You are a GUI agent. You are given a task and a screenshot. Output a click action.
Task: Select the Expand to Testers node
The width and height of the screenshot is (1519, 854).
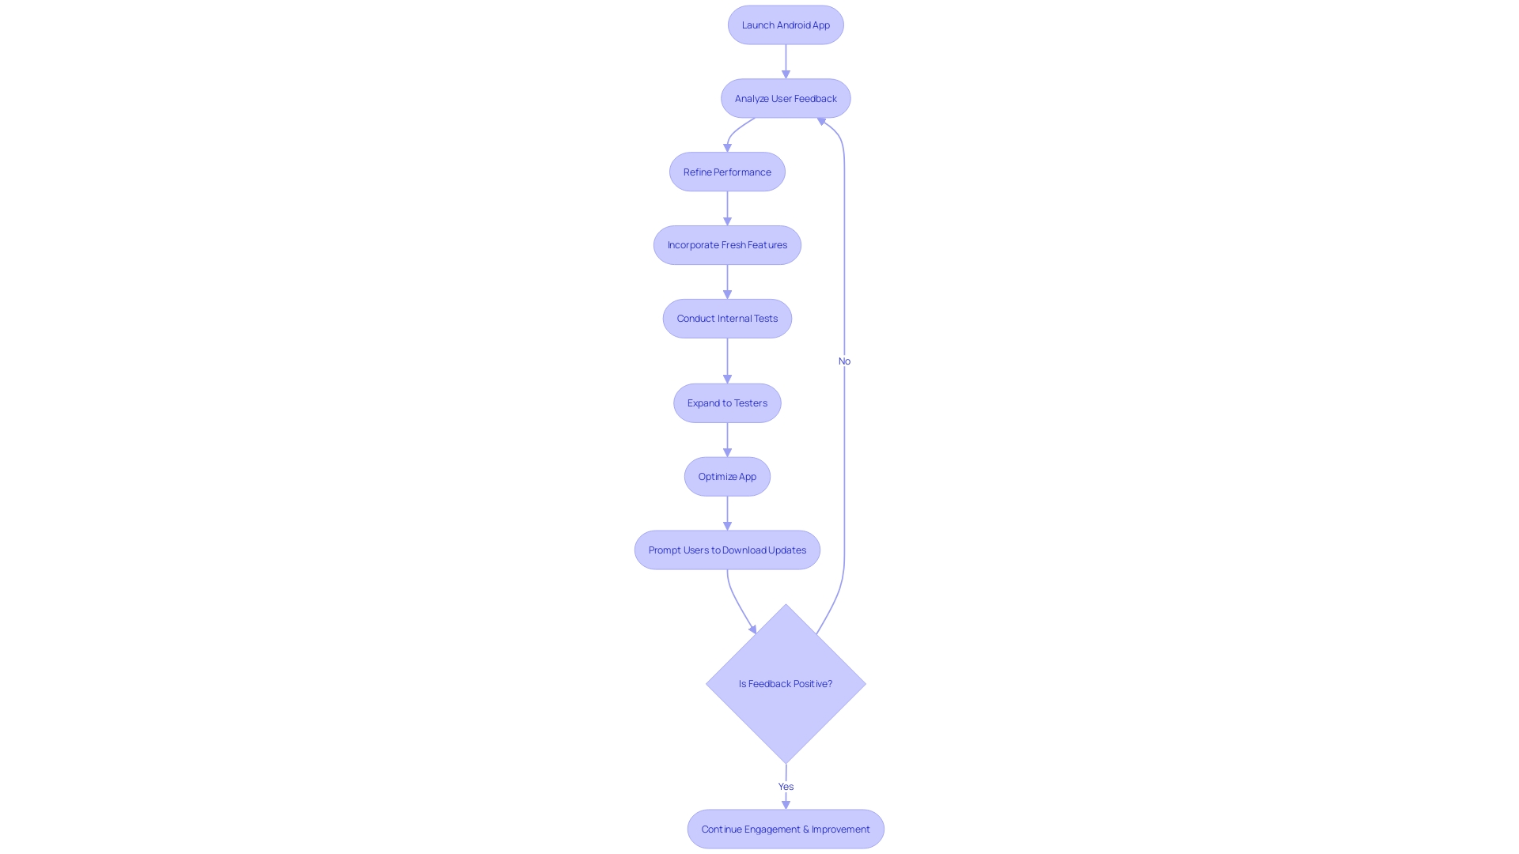tap(727, 402)
